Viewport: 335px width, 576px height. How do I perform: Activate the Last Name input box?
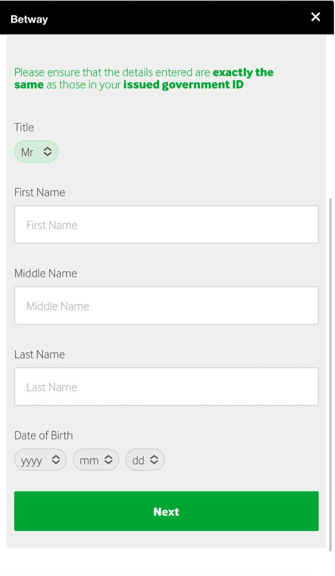tap(166, 387)
